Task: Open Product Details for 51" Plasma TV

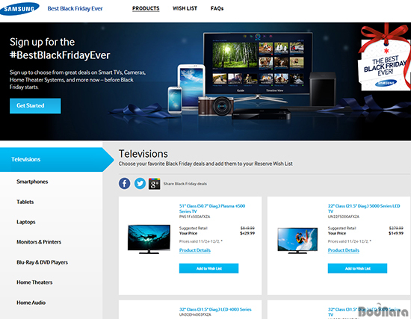Action: click(195, 250)
